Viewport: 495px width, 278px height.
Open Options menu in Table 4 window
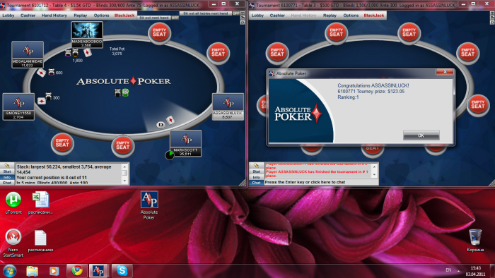(x=101, y=16)
